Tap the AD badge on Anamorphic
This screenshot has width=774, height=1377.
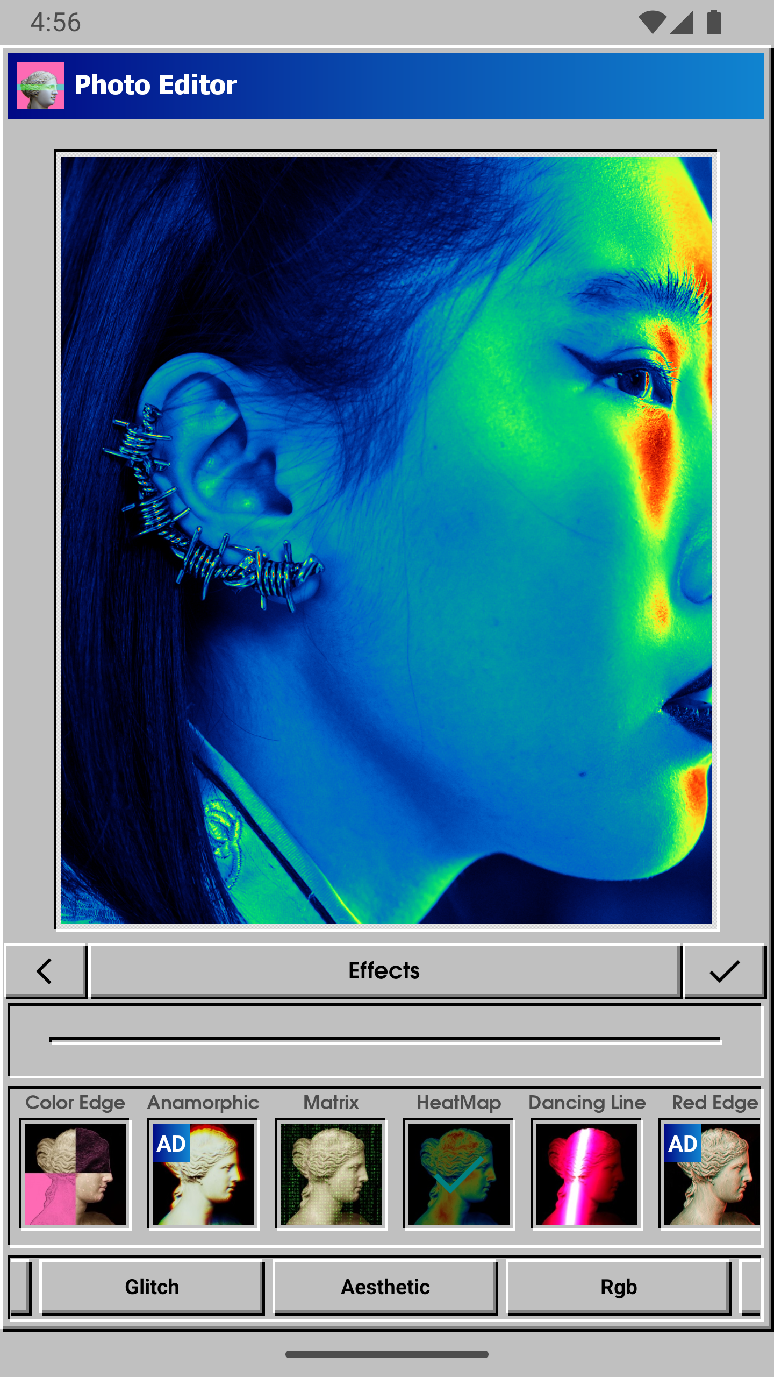click(171, 1144)
